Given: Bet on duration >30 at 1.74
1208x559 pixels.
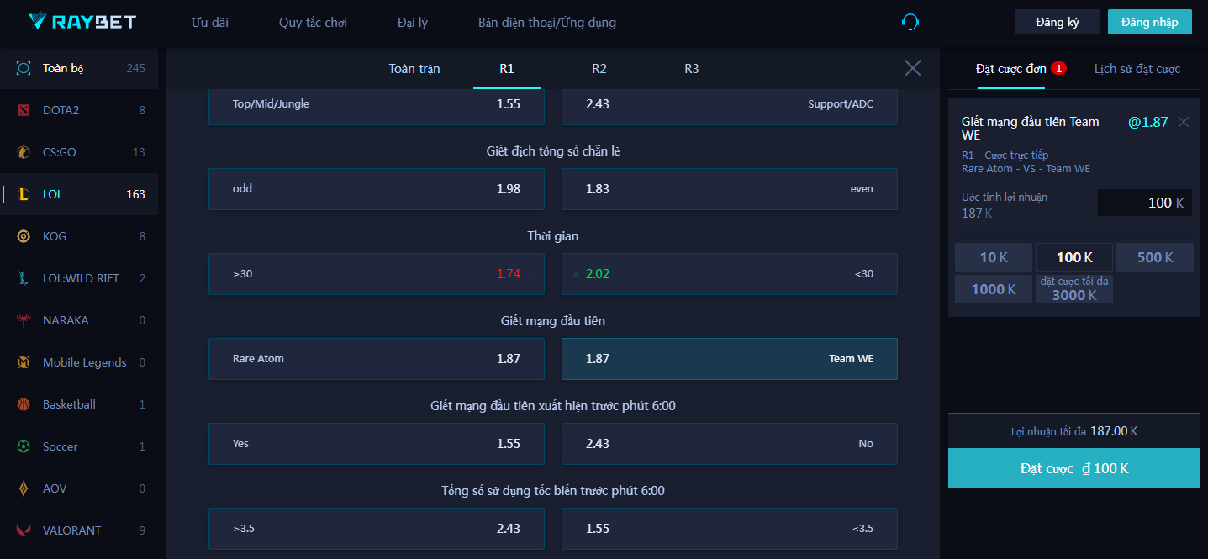Looking at the screenshot, I should tap(377, 274).
